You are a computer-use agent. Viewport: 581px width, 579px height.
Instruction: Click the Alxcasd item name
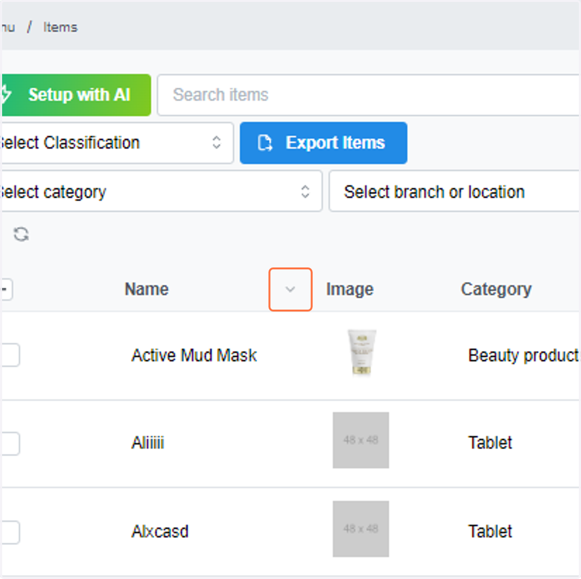coord(160,532)
